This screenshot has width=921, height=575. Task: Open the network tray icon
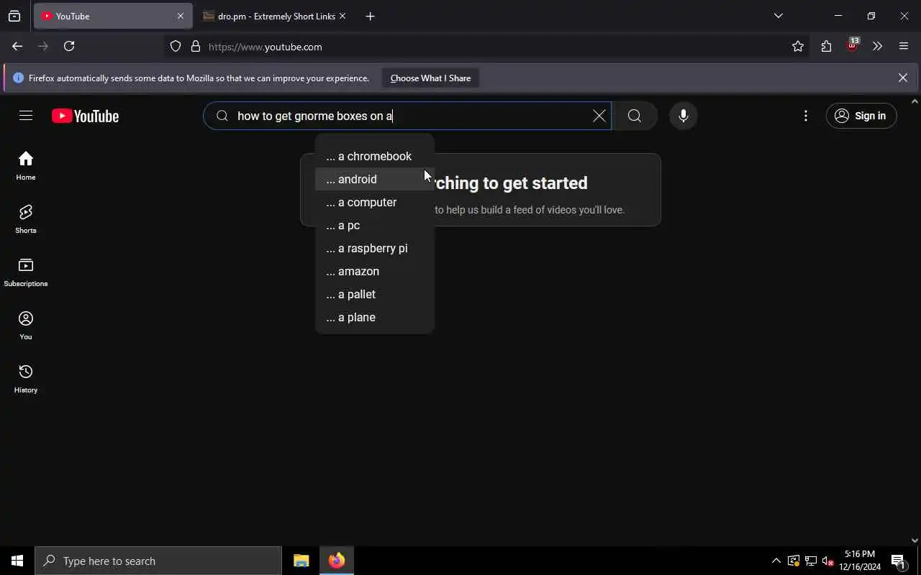(811, 561)
